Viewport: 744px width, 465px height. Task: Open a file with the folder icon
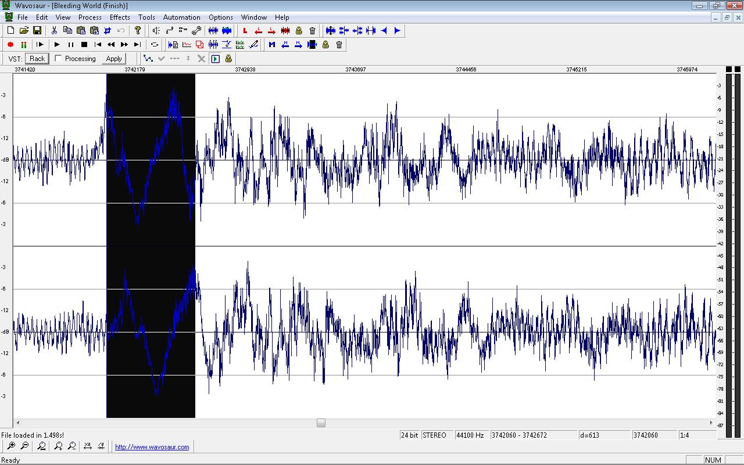[x=24, y=31]
